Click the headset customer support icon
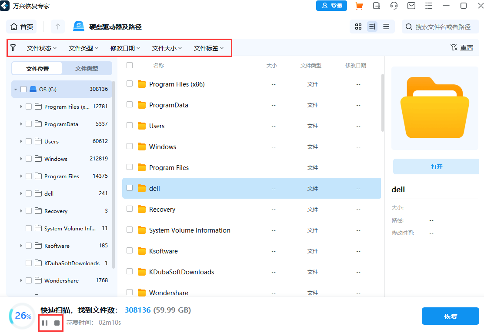Image resolution: width=484 pixels, height=333 pixels. pyautogui.click(x=394, y=6)
